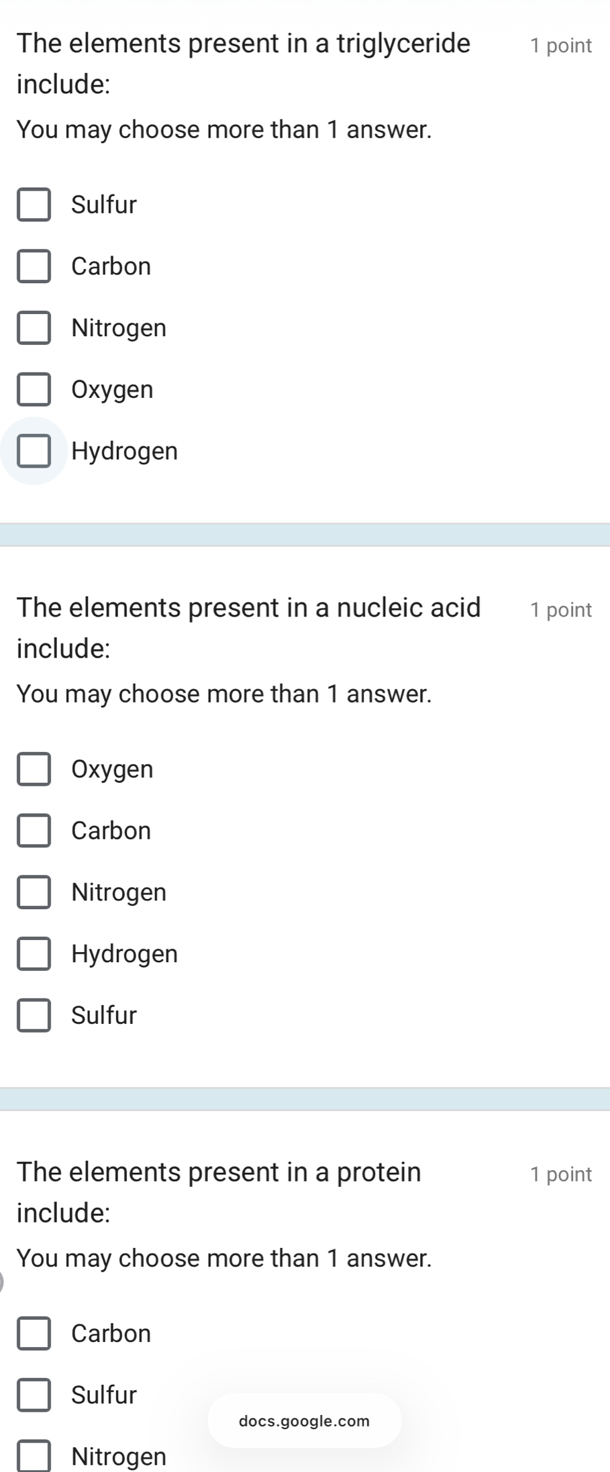This screenshot has height=1472, width=610.
Task: Click Sulfur label in nucleic acid list
Action: (104, 1015)
